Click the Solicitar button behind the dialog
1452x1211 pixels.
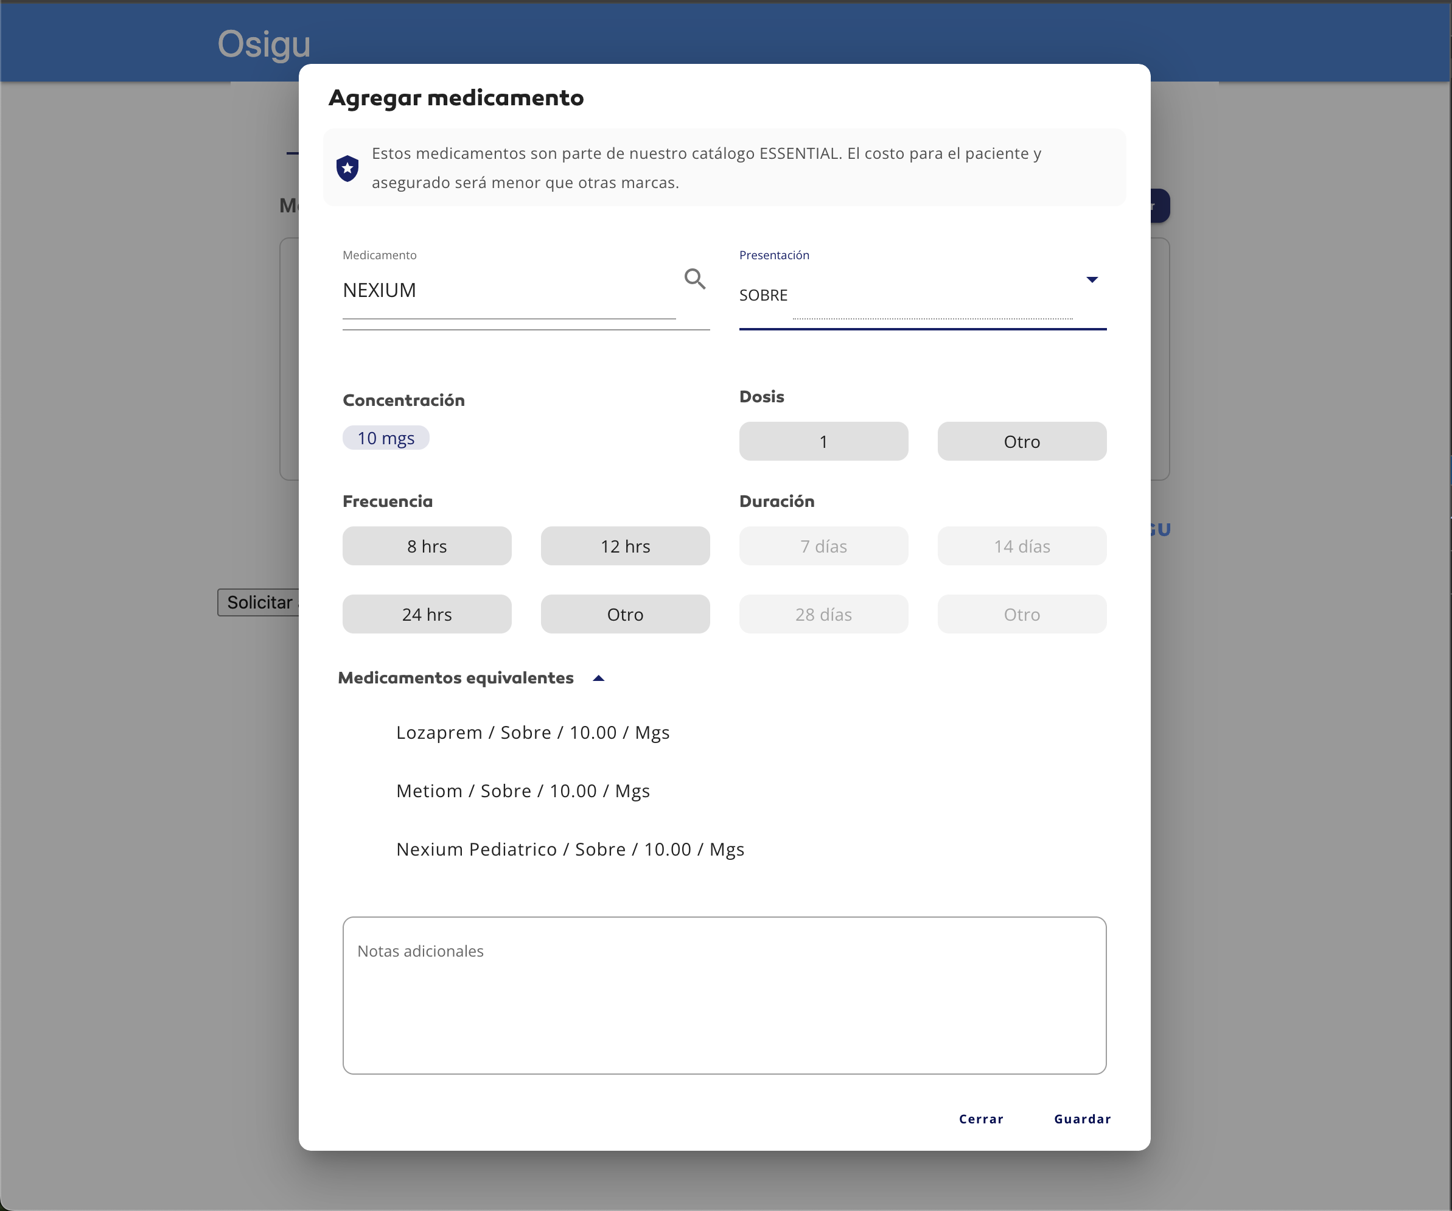tap(259, 602)
